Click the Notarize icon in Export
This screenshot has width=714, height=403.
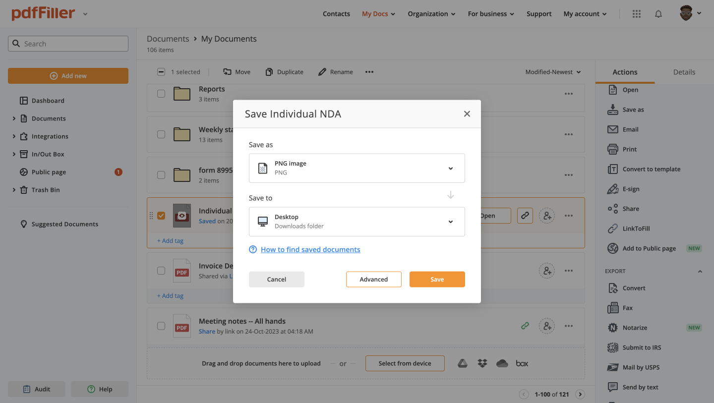pos(612,328)
